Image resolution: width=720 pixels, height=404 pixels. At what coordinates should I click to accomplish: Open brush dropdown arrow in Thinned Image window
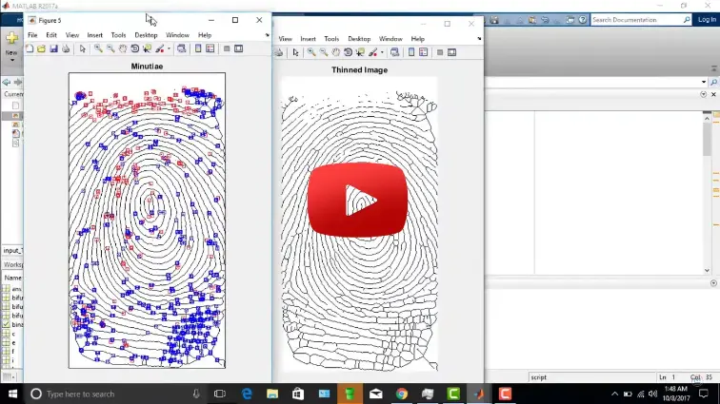(x=382, y=52)
